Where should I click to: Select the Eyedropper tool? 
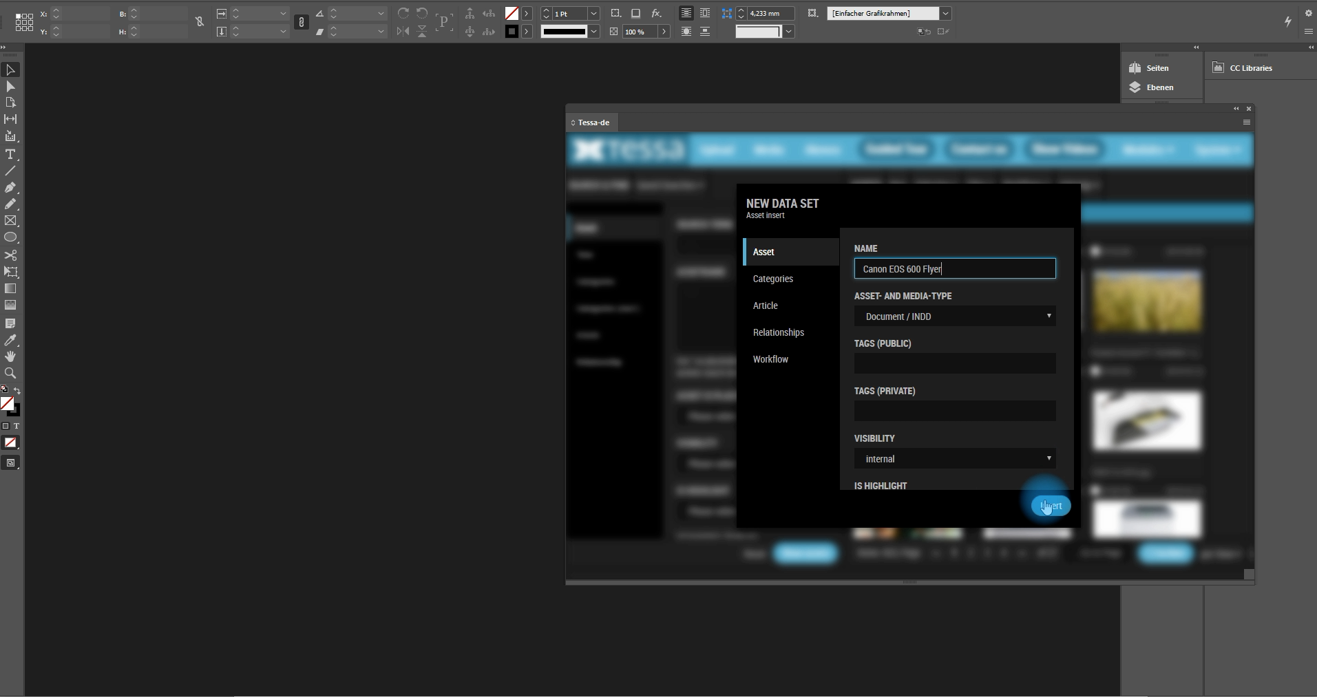(x=10, y=340)
